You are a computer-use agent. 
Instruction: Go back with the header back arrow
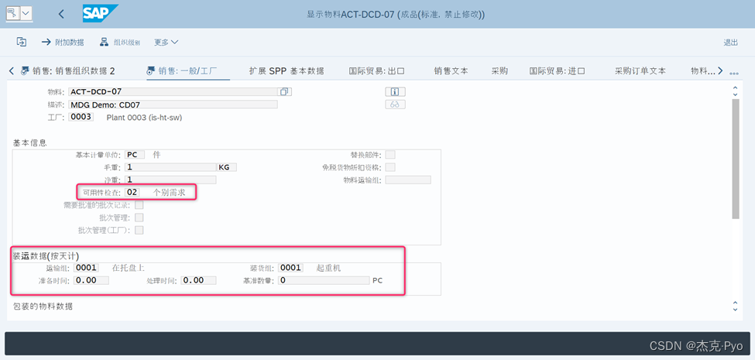click(61, 14)
